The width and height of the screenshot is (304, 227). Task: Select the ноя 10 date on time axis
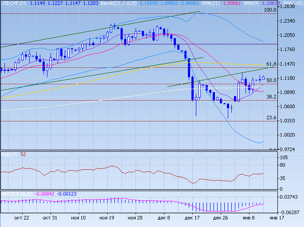[x=78, y=218]
